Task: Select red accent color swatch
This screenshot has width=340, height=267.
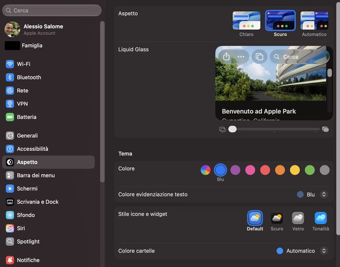Action: tap(265, 170)
